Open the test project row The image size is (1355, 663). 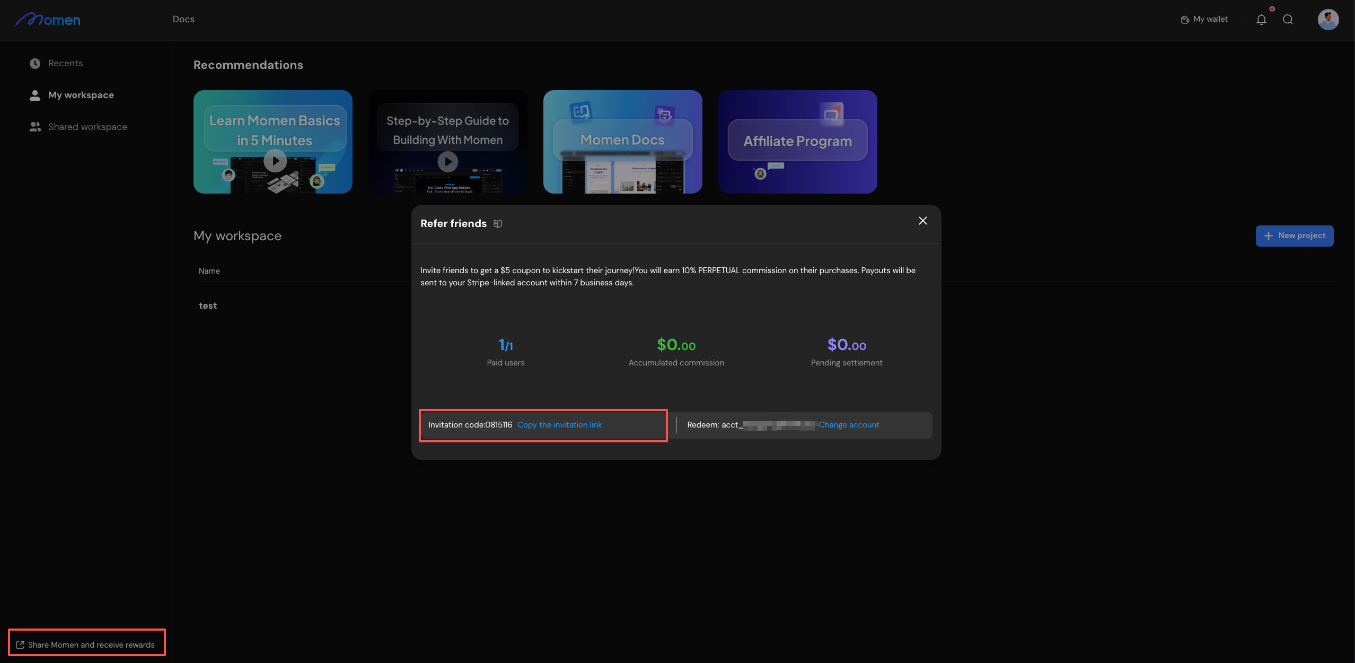(x=208, y=306)
